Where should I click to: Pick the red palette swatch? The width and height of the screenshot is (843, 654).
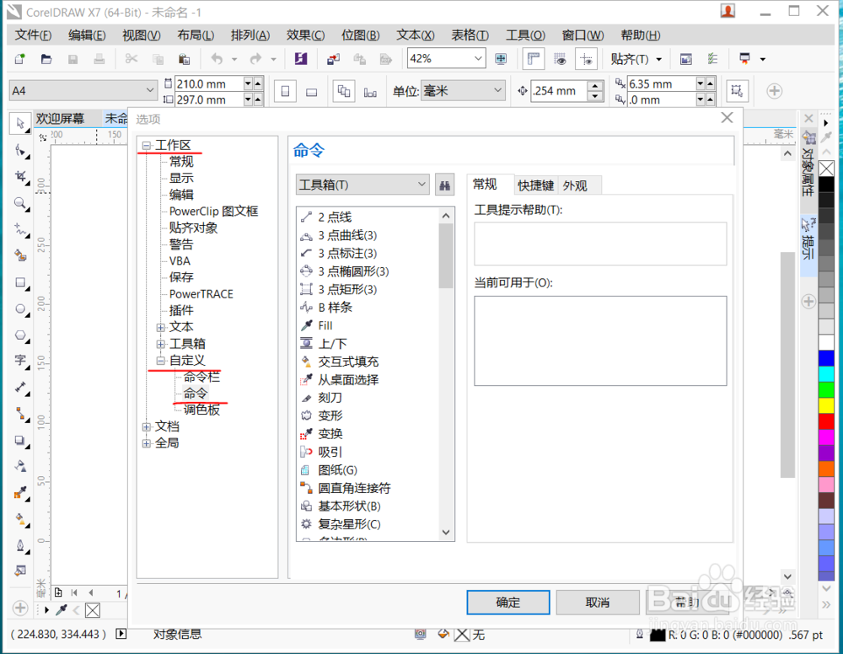click(x=826, y=421)
